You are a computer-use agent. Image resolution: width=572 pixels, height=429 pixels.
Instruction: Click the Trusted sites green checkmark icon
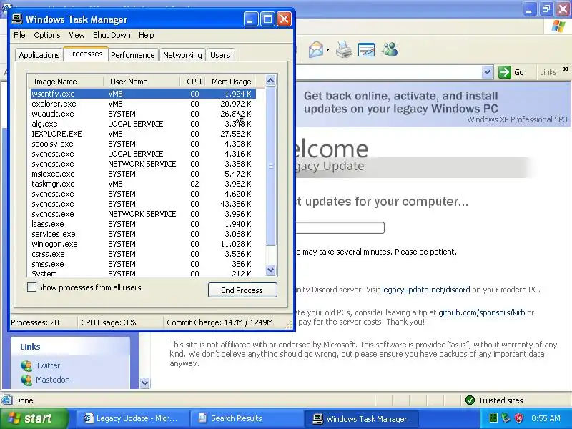pyautogui.click(x=470, y=400)
